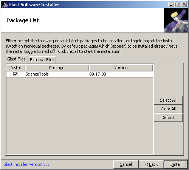
Task: Cancel the installer
Action: coord(126,164)
